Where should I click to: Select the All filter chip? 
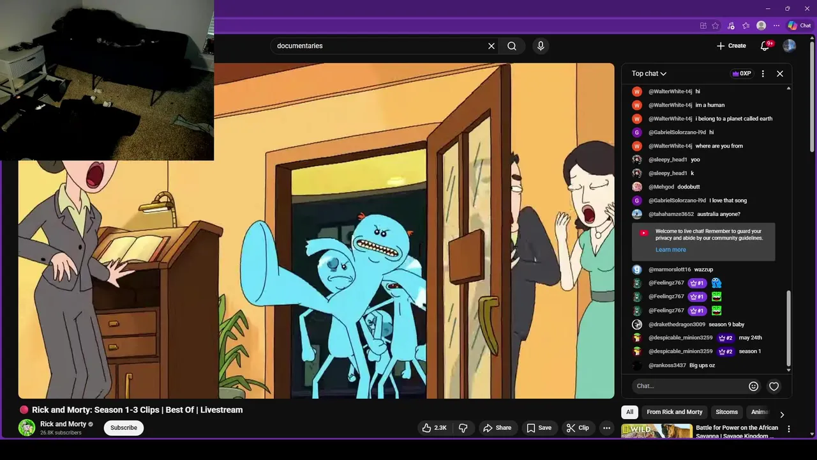(x=630, y=412)
